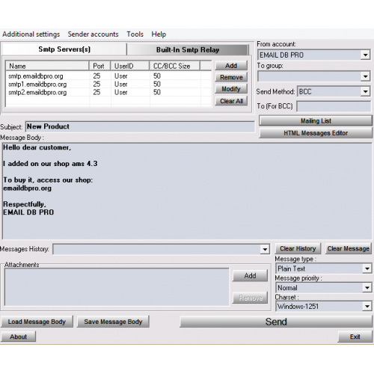Viewport: 374px width, 374px height.
Task: Open the Messages History dropdown
Action: (265, 249)
